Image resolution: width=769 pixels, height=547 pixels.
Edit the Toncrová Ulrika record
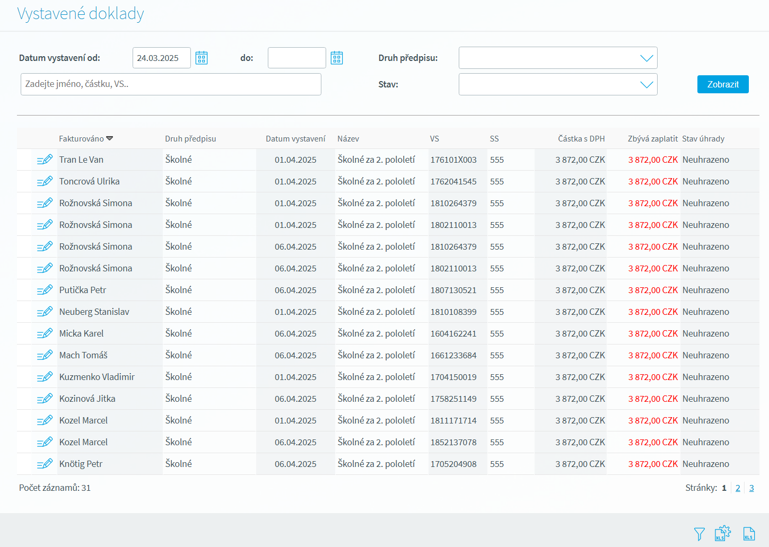pos(45,181)
